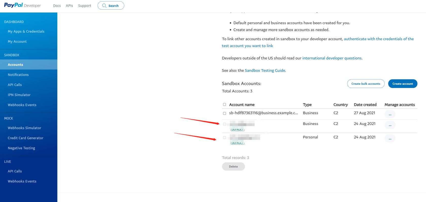
Task: Open manage menu for sb-hdlf87363116 account
Action: tap(390, 114)
